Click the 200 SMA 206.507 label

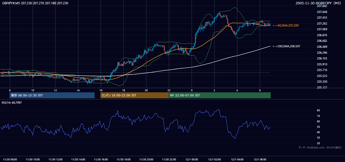click(x=286, y=46)
